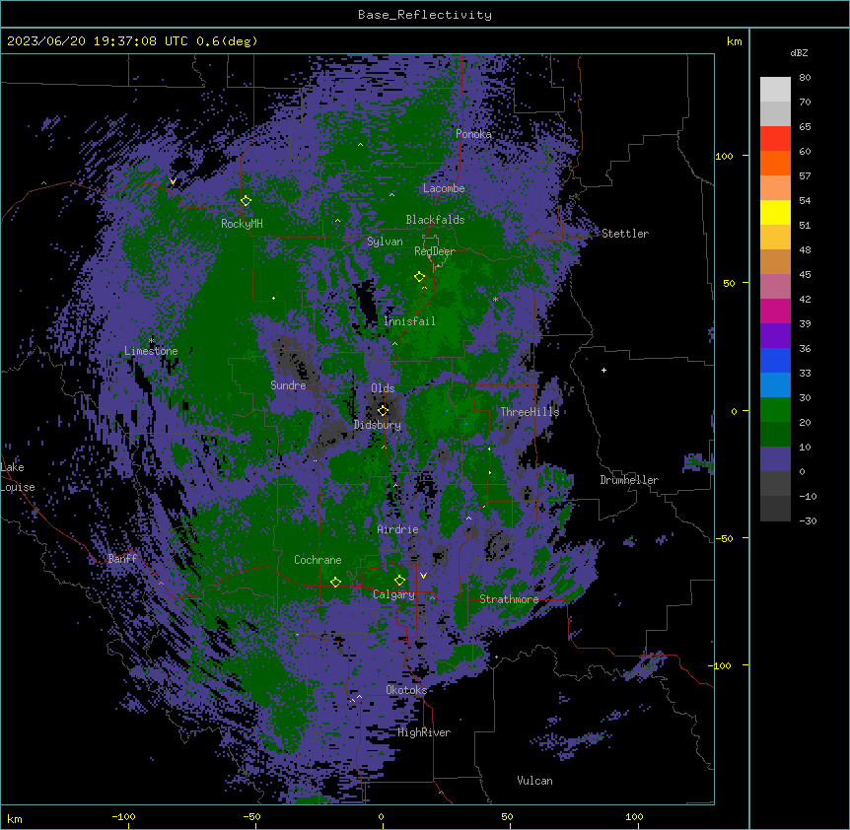Screen dimensions: 850x830
Task: Select the Olds label
Action: [383, 388]
